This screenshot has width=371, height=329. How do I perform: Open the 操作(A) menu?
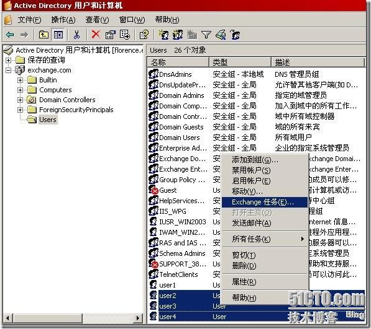pos(63,20)
